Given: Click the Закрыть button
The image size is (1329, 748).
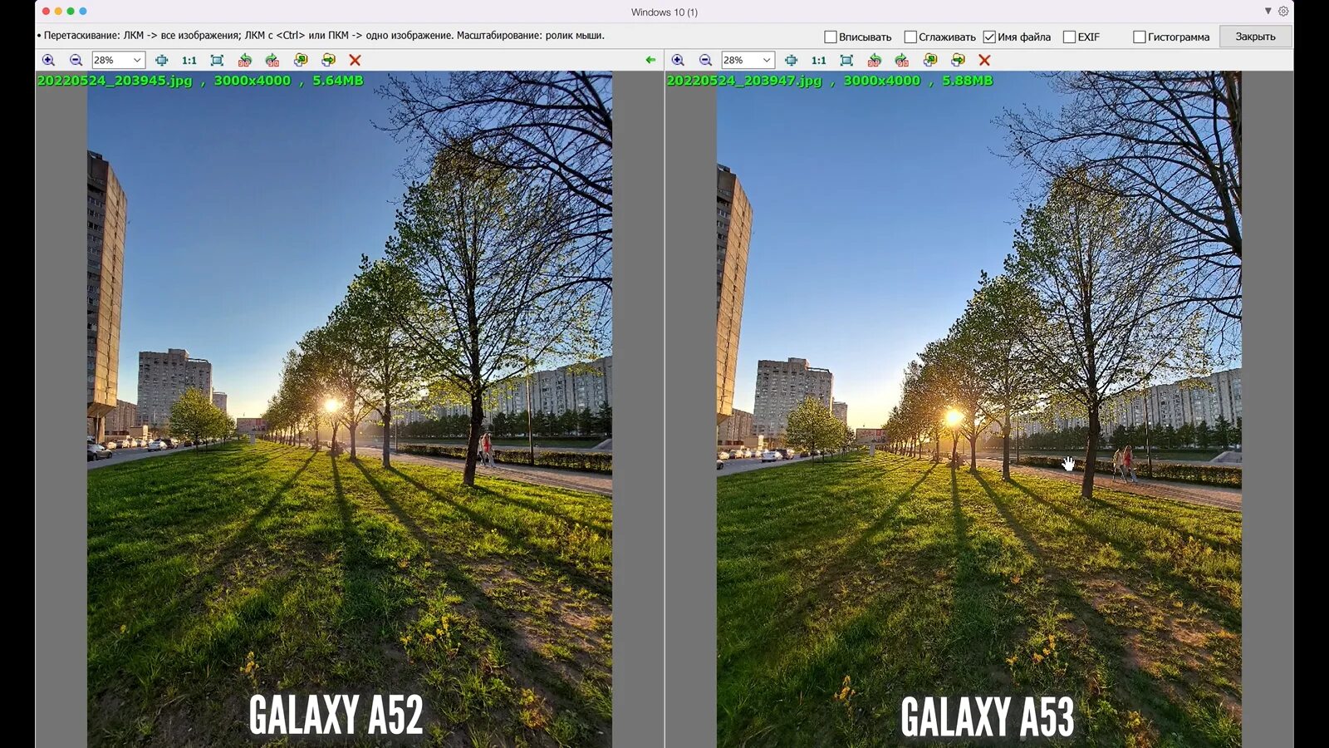Looking at the screenshot, I should pyautogui.click(x=1255, y=37).
